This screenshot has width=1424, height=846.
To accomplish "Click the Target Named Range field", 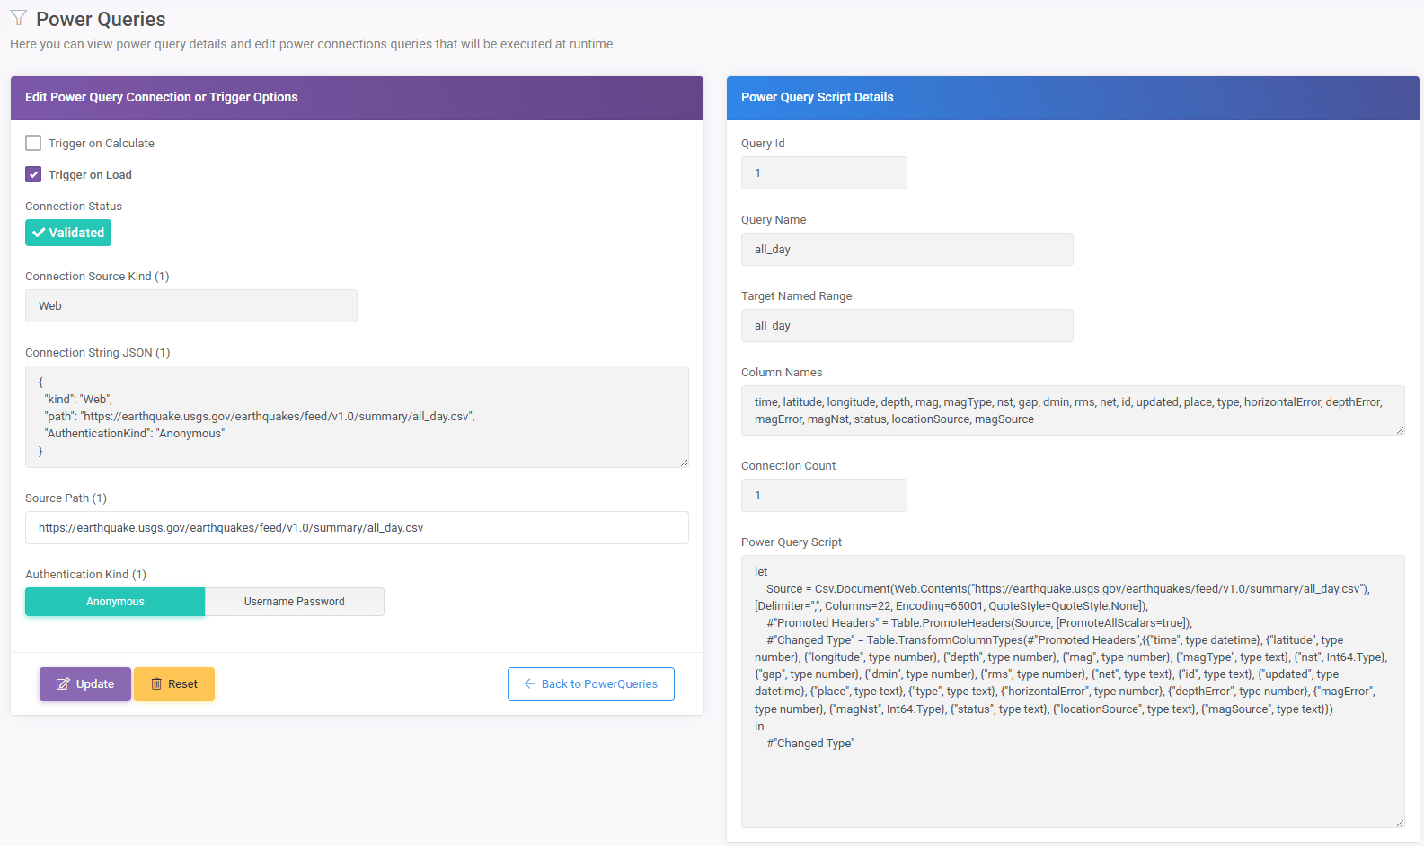I will (907, 326).
